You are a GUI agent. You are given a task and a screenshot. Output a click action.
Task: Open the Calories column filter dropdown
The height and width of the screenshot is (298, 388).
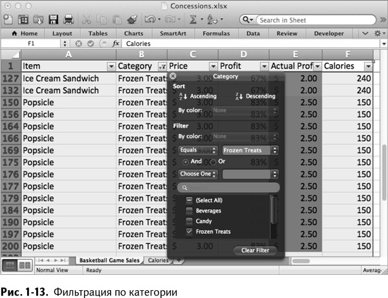coord(368,66)
